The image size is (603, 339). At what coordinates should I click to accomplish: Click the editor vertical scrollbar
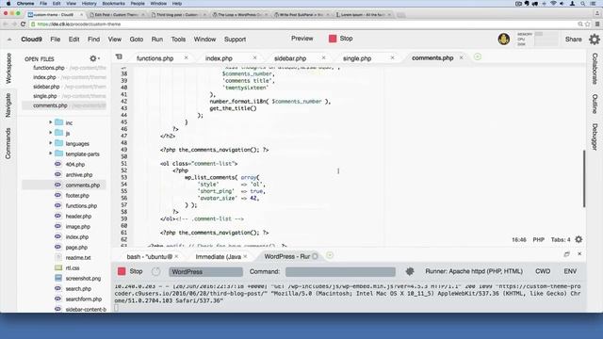pyautogui.click(x=584, y=179)
